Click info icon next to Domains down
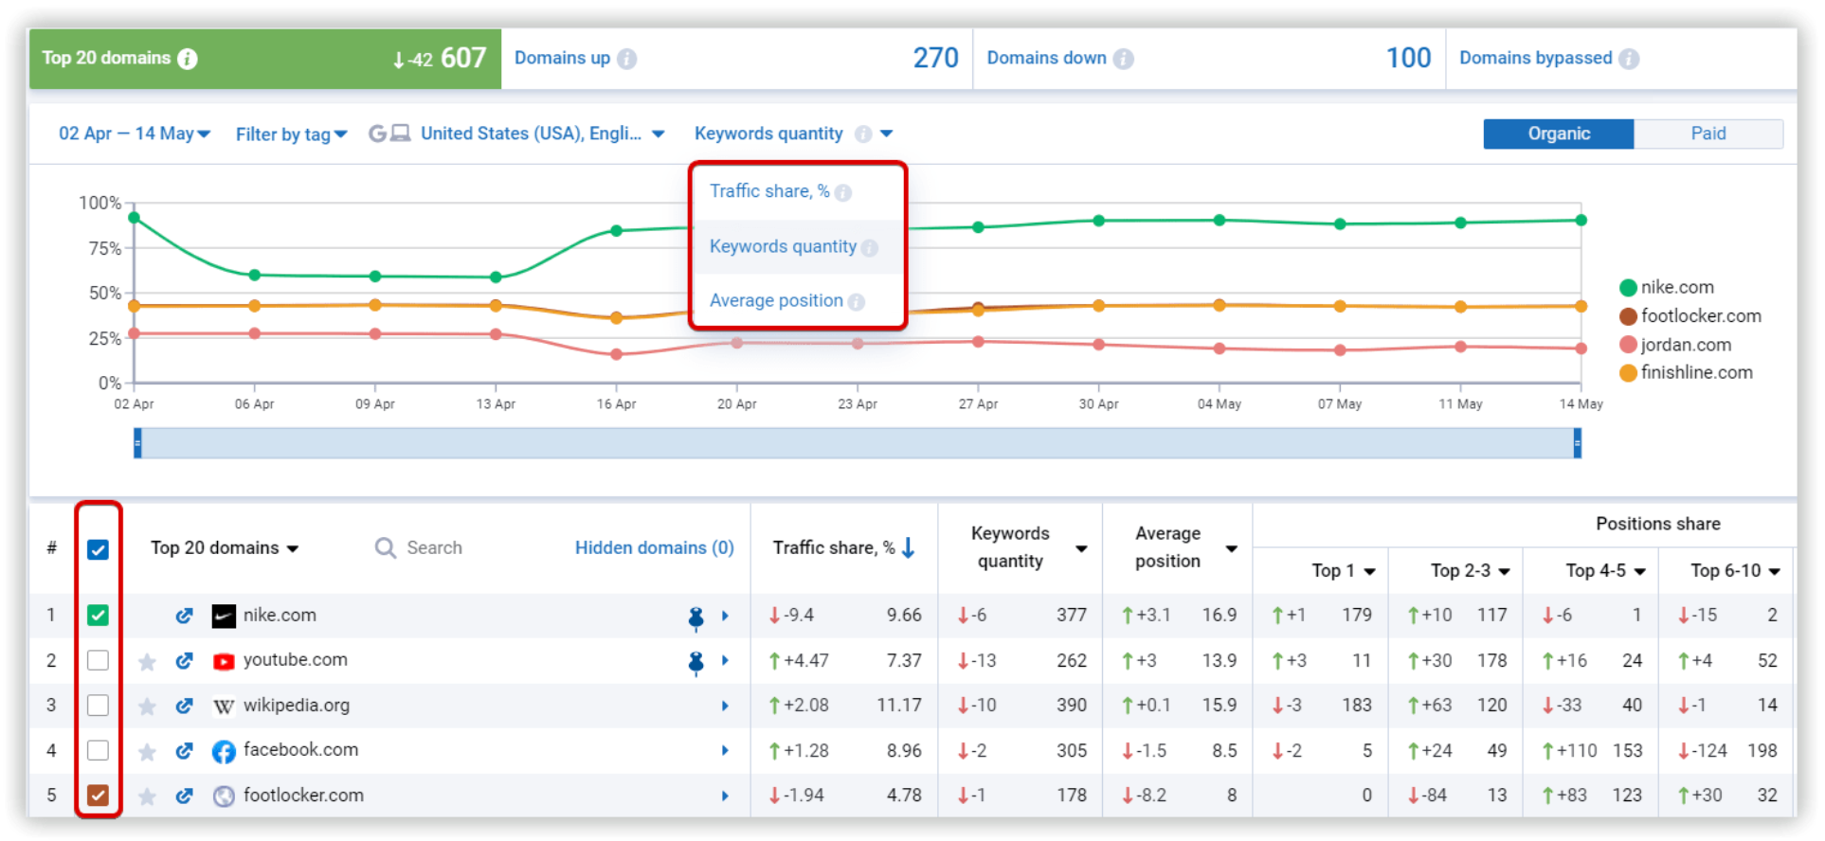1825x841 pixels. click(x=1123, y=59)
